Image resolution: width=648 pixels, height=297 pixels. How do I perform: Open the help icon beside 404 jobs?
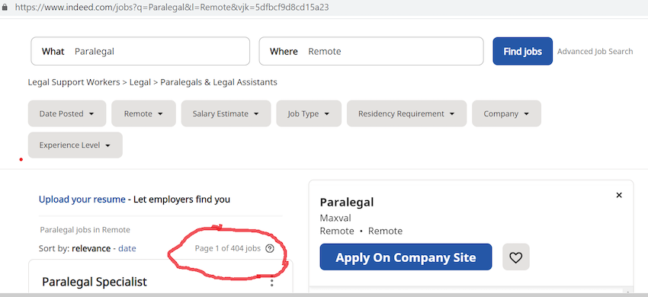[270, 248]
